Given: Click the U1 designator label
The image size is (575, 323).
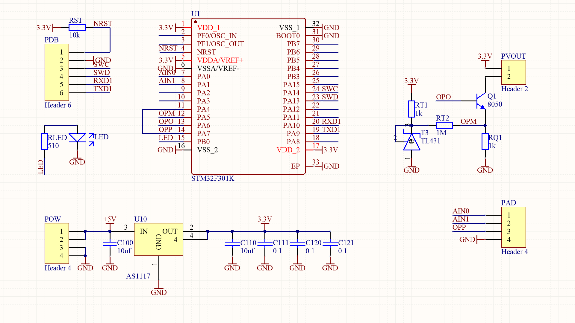Looking at the screenshot, I should [x=196, y=14].
